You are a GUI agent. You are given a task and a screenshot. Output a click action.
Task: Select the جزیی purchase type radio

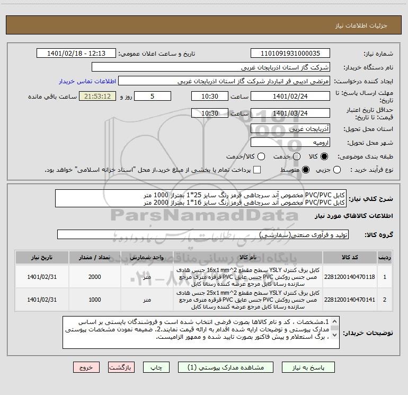point(337,170)
